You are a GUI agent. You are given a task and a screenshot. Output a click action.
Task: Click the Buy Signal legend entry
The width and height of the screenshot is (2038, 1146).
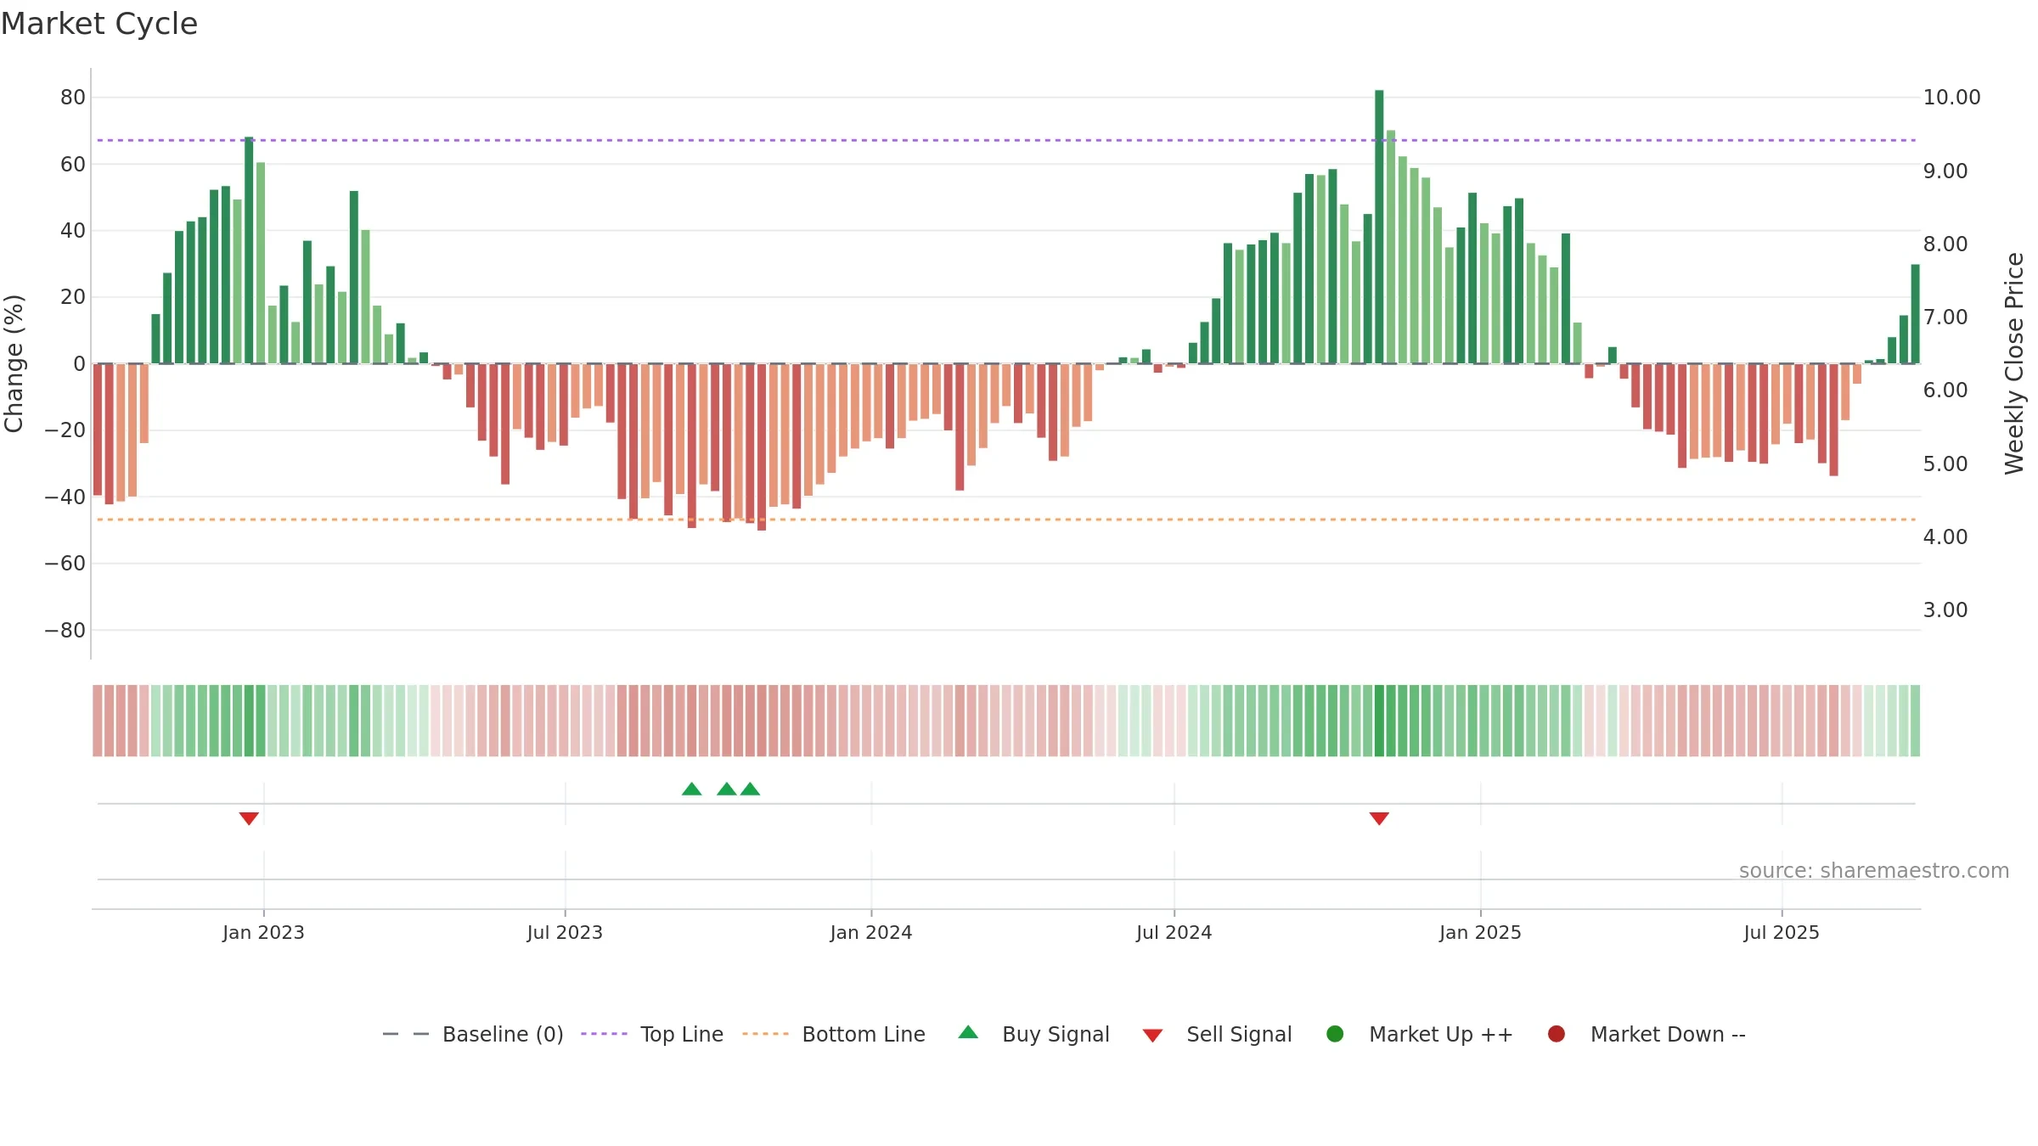tap(1033, 1034)
